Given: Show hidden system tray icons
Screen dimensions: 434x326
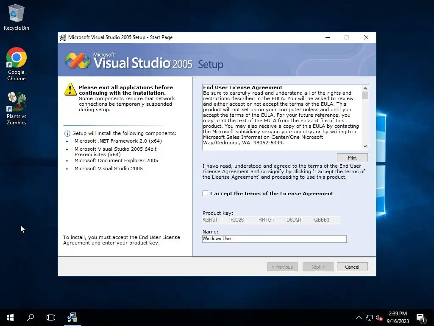Looking at the screenshot, I should (x=359, y=318).
